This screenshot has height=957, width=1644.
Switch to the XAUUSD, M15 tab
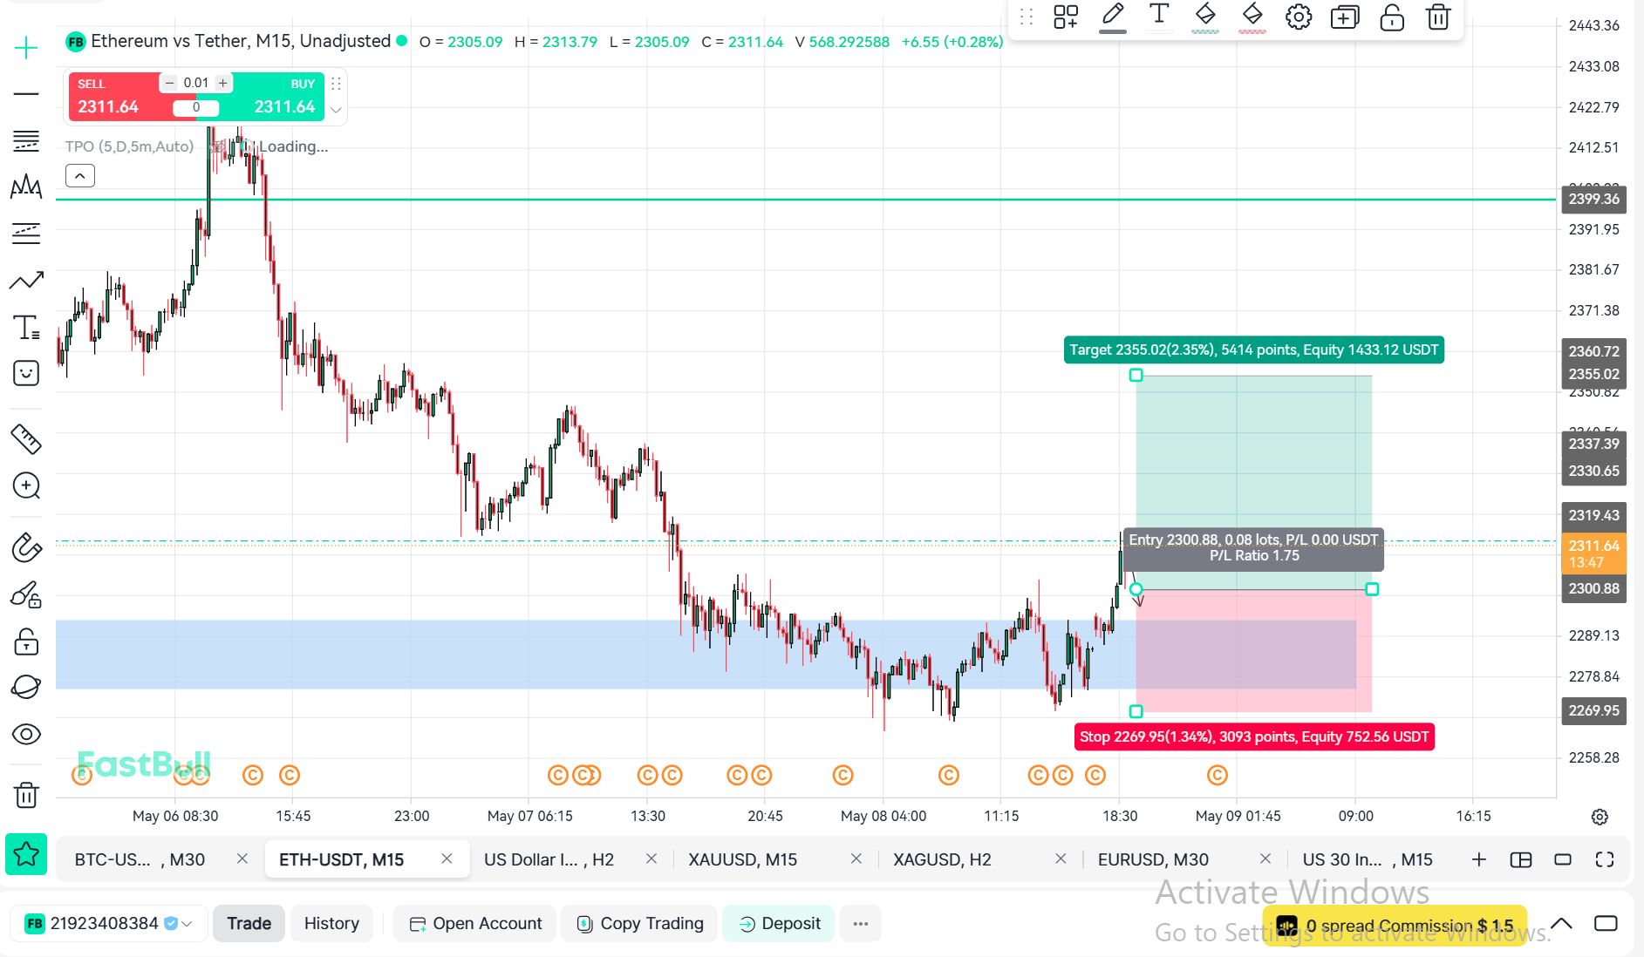pyautogui.click(x=743, y=859)
